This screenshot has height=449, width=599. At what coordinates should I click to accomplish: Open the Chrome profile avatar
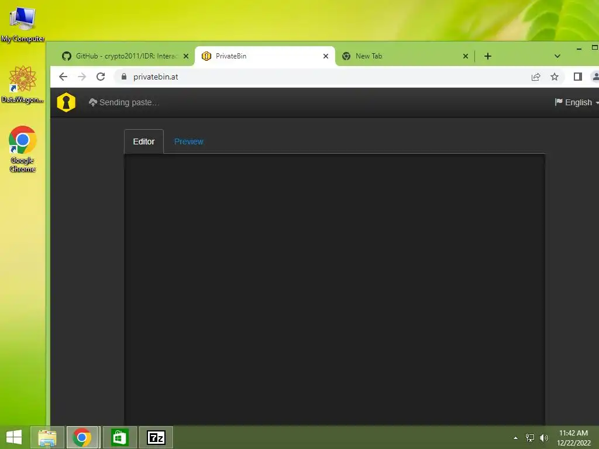(595, 77)
